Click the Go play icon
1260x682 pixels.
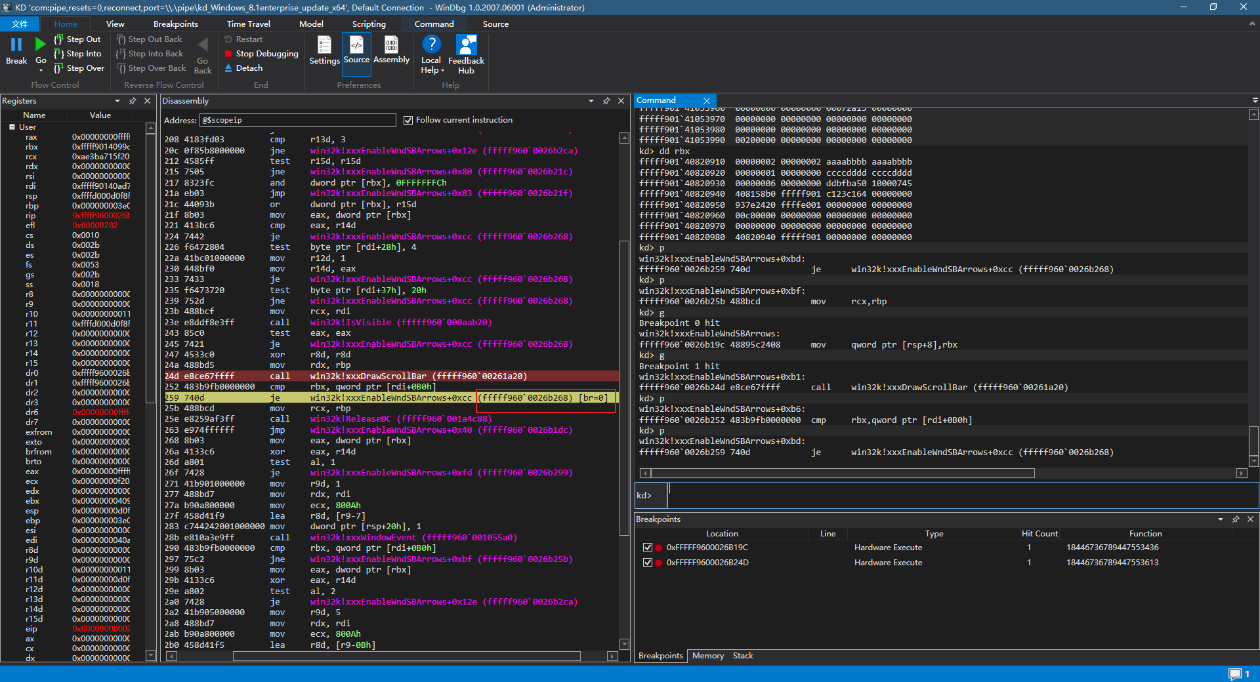click(x=41, y=45)
